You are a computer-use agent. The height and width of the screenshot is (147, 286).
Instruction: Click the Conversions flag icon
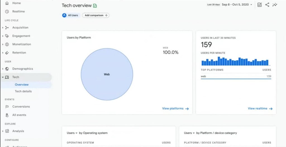7,107
